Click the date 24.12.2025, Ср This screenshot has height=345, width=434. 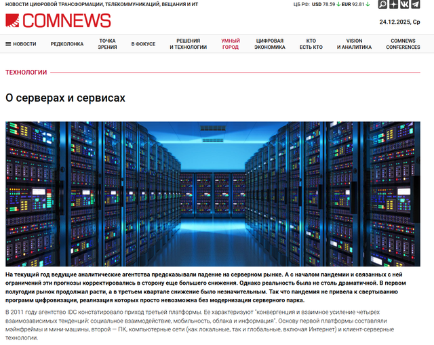399,22
